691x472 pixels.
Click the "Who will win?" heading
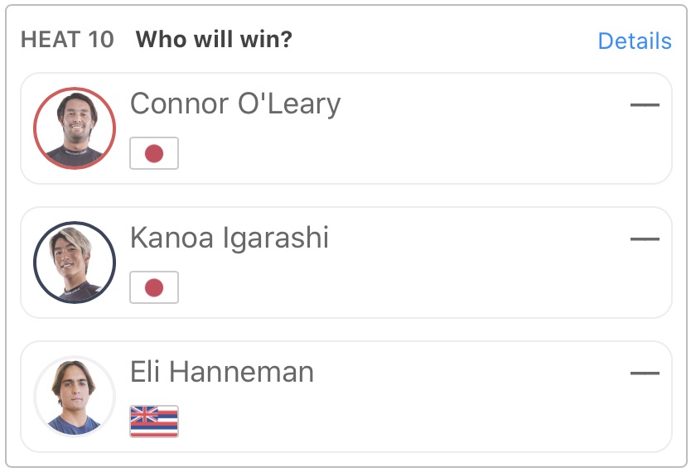214,40
